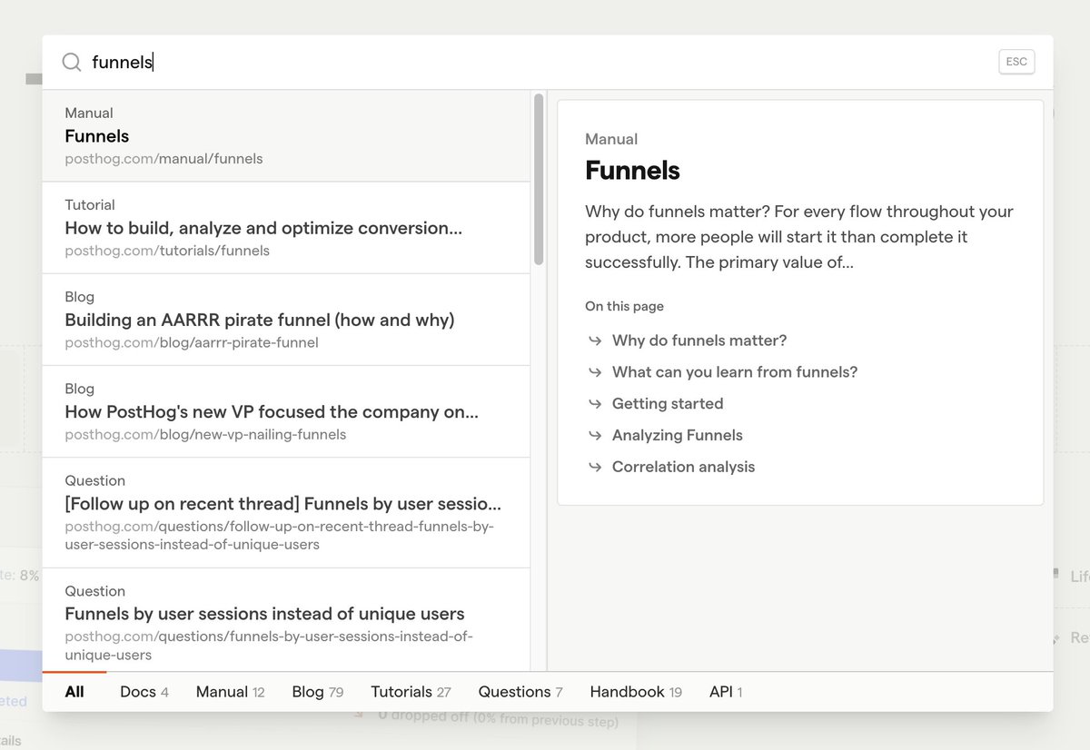This screenshot has width=1090, height=750.
Task: Click the Funnels heading in preview pane
Action: 632,171
